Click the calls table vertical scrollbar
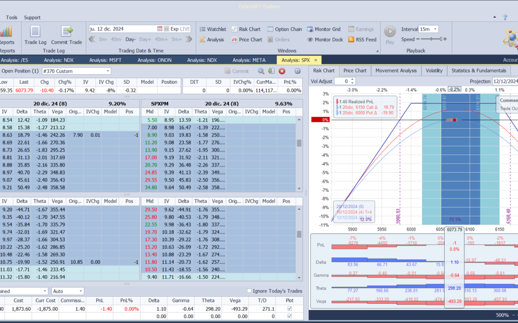Viewport: 518px width, 323px height. tap(299, 154)
